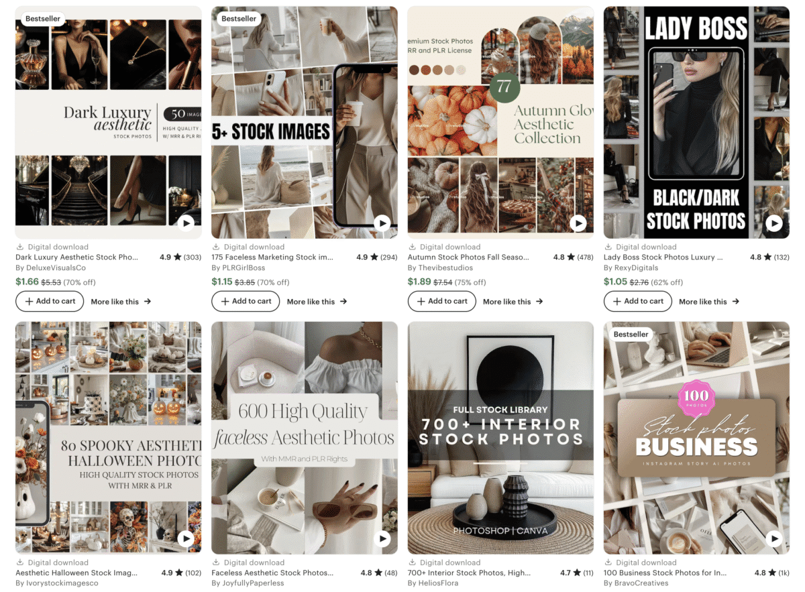The image size is (805, 592).
Task: Play video on Aesthetic Halloween Stock listing
Action: pos(186,538)
